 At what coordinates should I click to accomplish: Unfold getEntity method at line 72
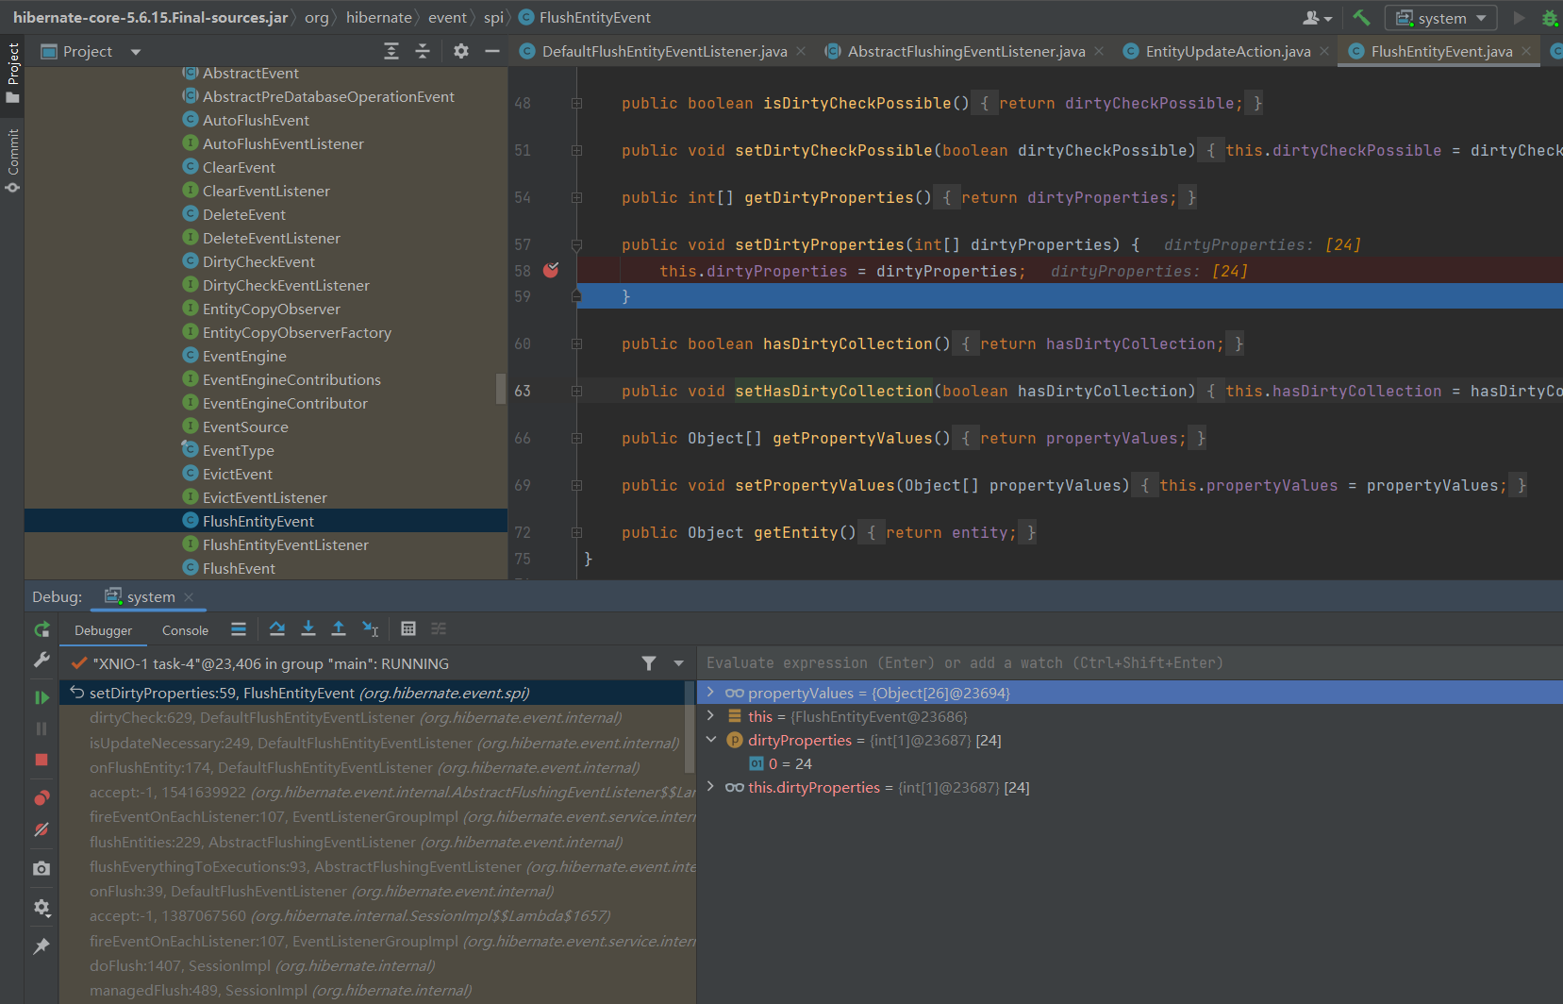coord(576,532)
